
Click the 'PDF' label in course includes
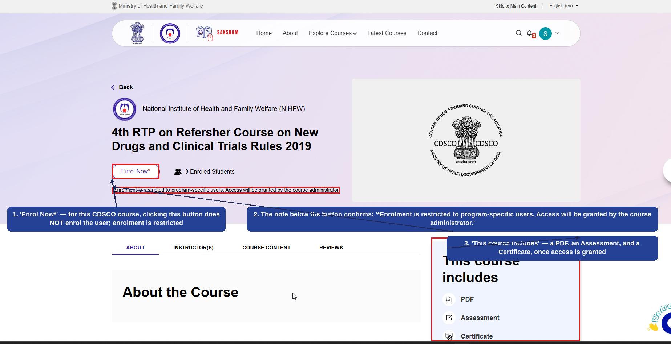(x=467, y=299)
